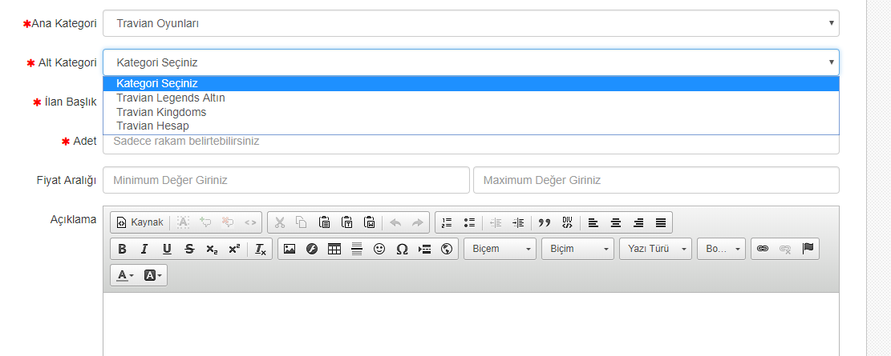Insert a bulleted list

point(469,222)
